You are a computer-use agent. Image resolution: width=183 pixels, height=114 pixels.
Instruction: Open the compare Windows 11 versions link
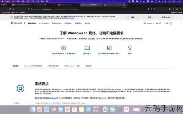(109, 54)
